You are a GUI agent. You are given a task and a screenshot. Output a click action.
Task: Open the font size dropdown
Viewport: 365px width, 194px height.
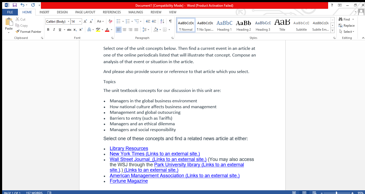pyautogui.click(x=79, y=21)
